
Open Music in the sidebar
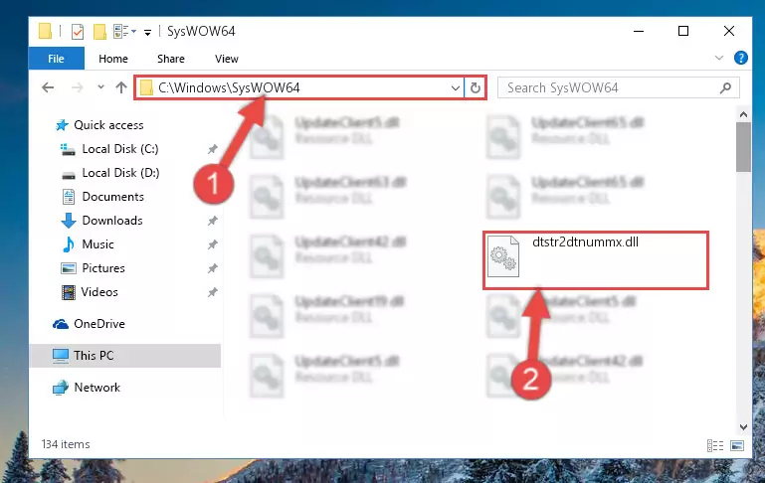[x=97, y=244]
